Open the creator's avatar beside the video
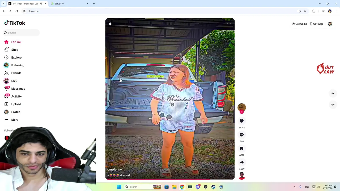This screenshot has width=340, height=191. click(x=242, y=107)
